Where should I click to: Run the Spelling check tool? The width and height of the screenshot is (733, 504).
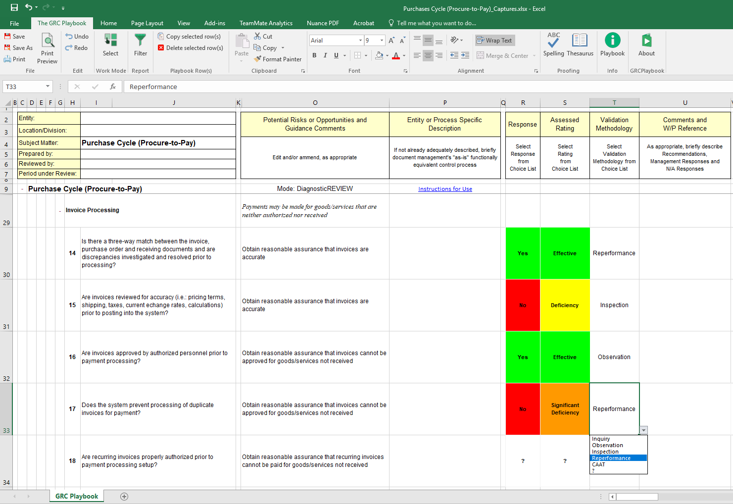[553, 41]
